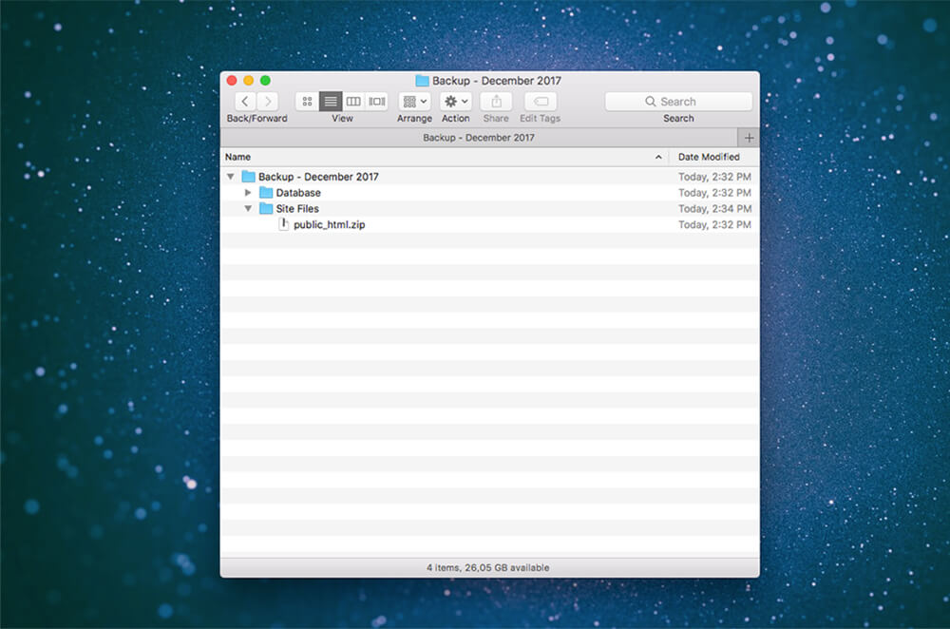Select the public_html.zip file
This screenshot has width=950, height=629.
[329, 225]
